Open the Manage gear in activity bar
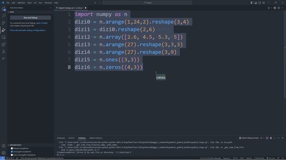286x160 pixels. [4, 153]
